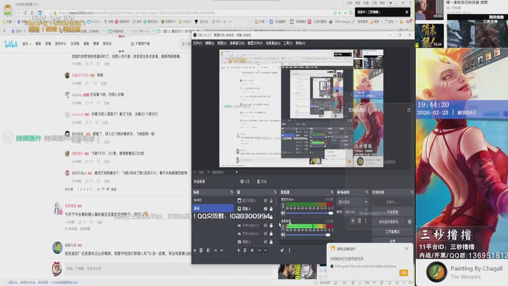The image size is (508, 286).
Task: Open source properties gear in sources toolbar
Action: (x=252, y=250)
